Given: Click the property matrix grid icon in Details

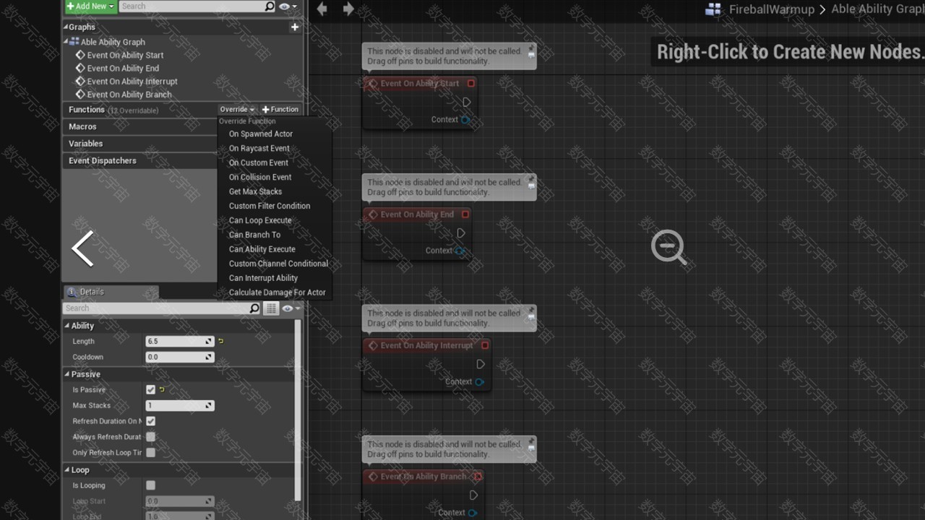Looking at the screenshot, I should click(270, 308).
